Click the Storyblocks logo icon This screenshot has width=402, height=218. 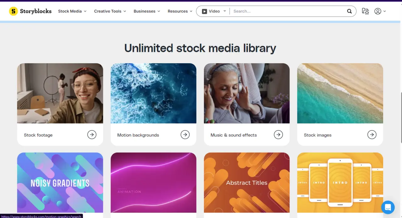click(x=13, y=11)
